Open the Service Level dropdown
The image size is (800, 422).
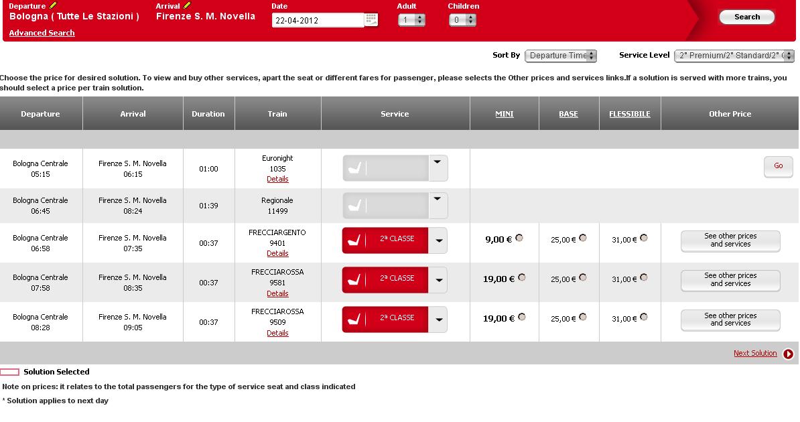(734, 56)
